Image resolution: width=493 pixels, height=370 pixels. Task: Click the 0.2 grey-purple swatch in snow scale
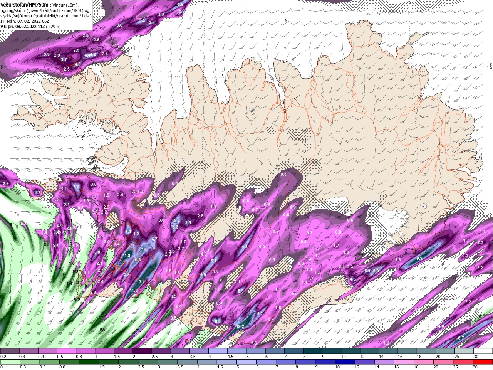[10, 351]
